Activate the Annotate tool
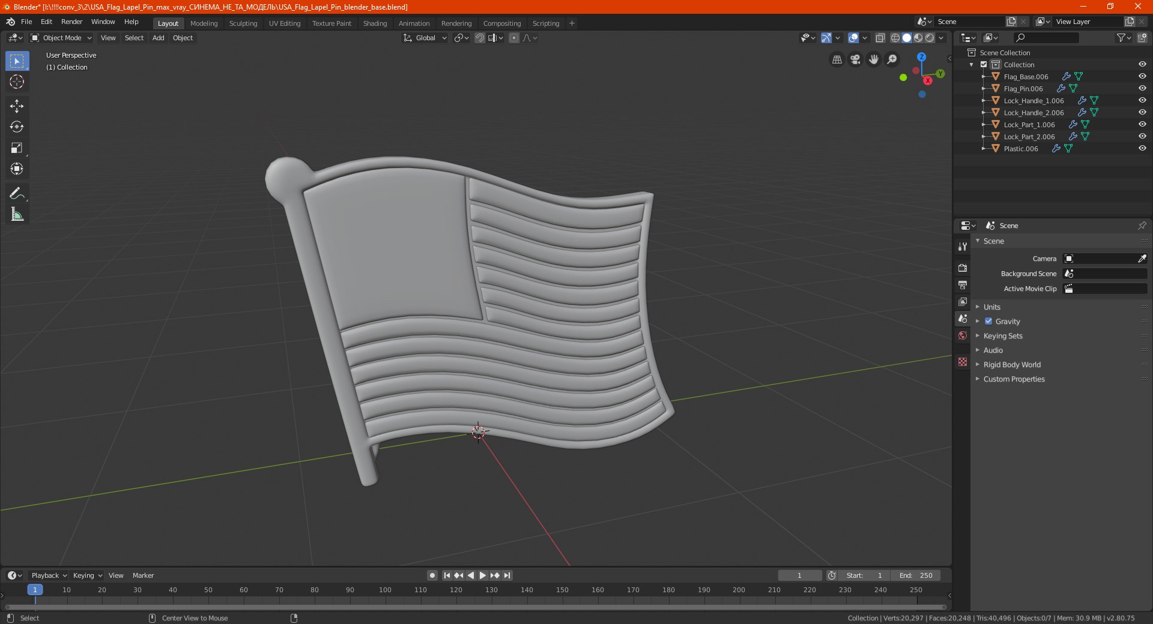The image size is (1153, 624). (16, 193)
